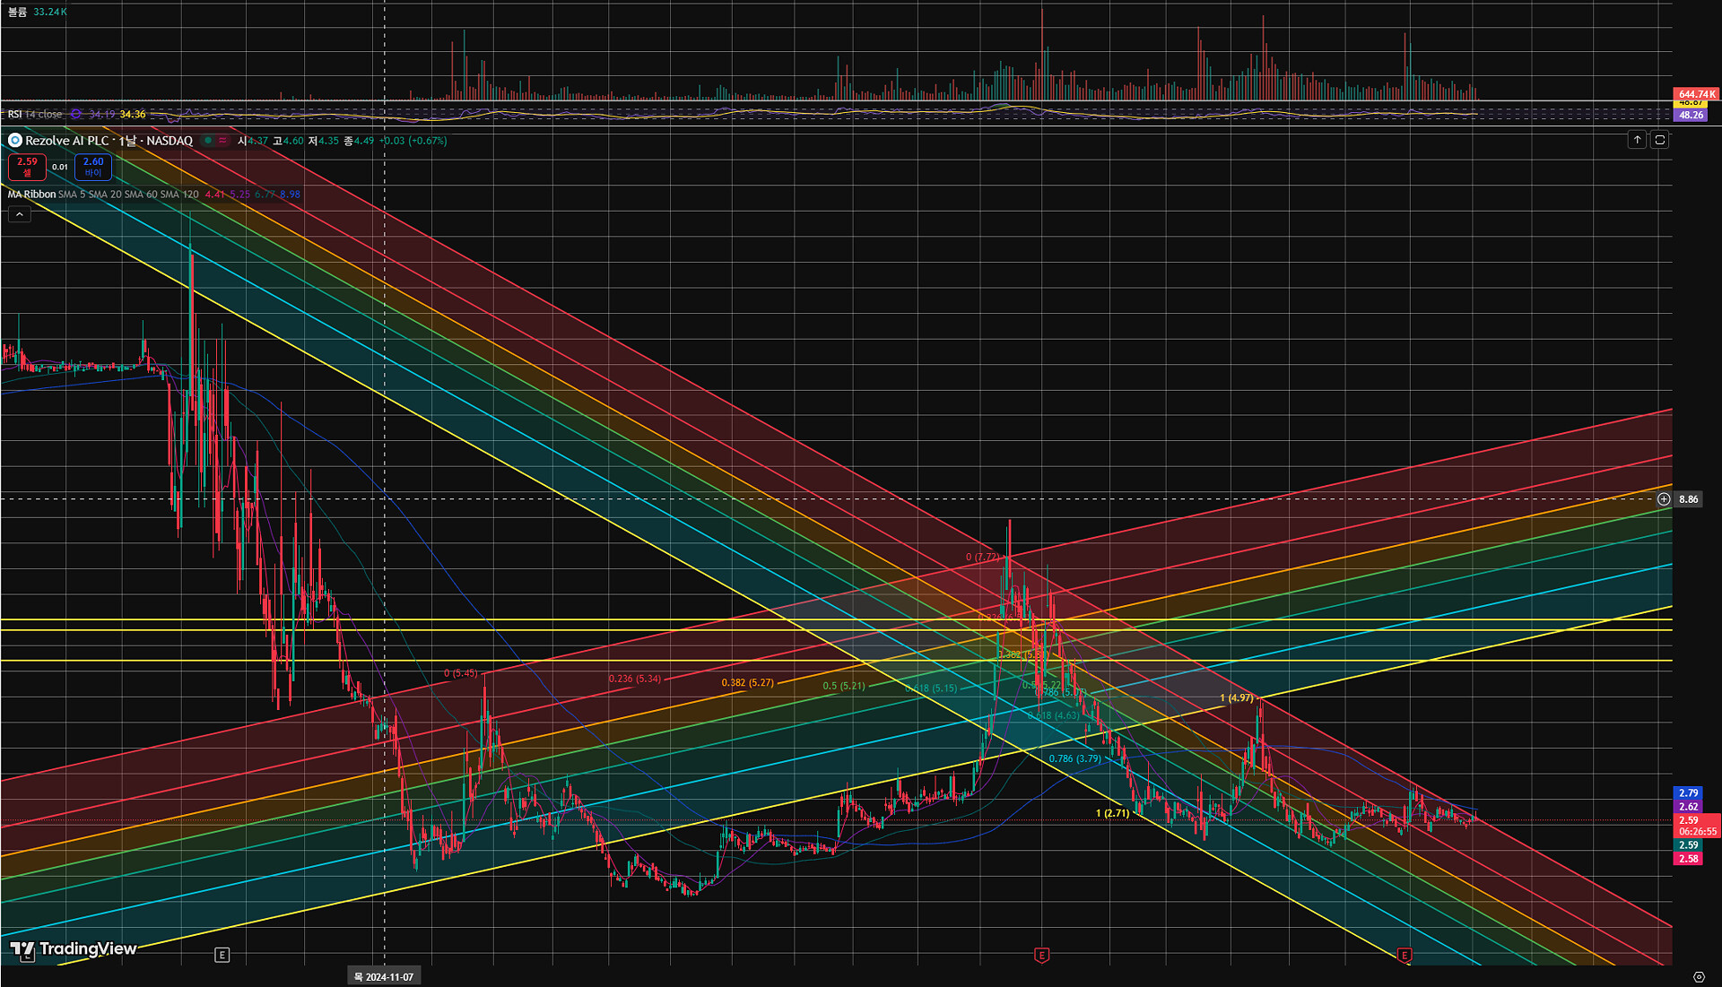The width and height of the screenshot is (1722, 987).
Task: Select the Fibonacci label 0.382 (5.27)
Action: click(x=748, y=683)
